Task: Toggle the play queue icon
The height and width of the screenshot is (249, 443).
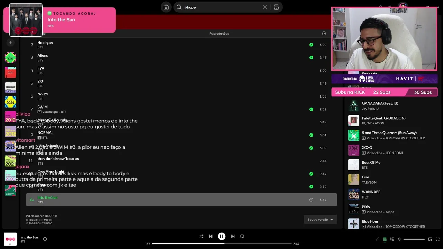Action: point(385,239)
